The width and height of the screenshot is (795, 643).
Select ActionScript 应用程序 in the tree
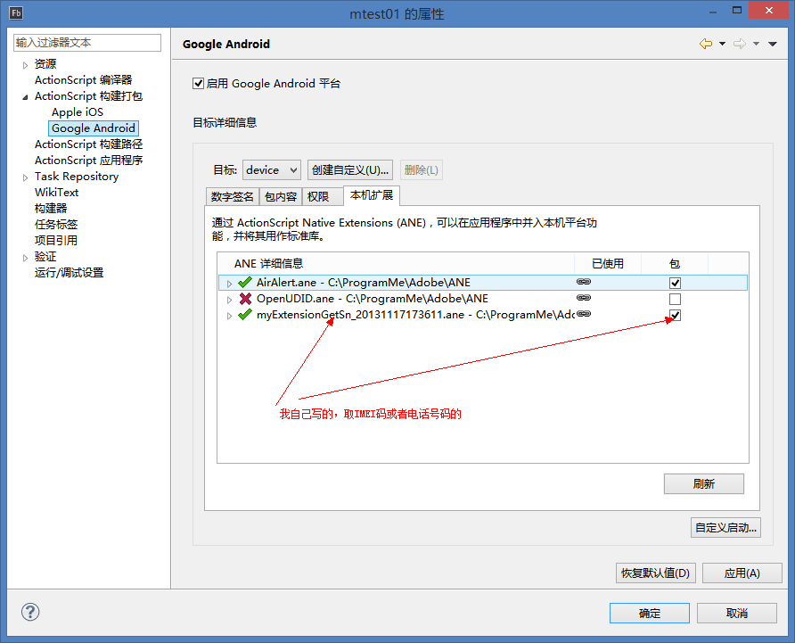[88, 161]
